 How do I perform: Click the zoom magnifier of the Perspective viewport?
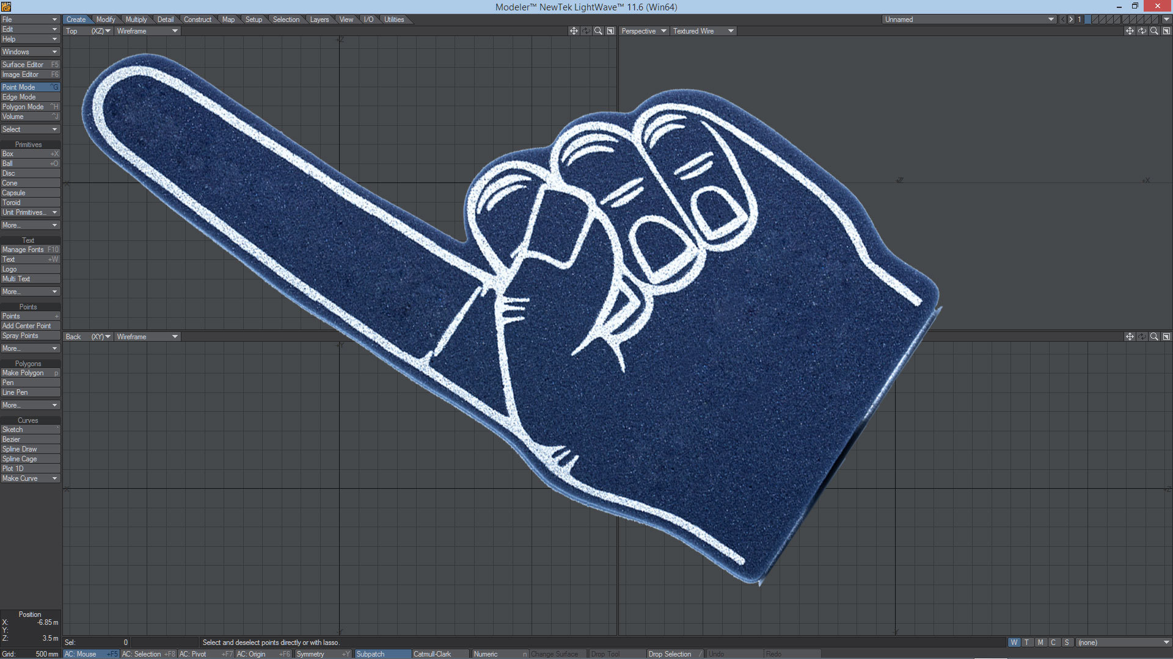click(1154, 31)
